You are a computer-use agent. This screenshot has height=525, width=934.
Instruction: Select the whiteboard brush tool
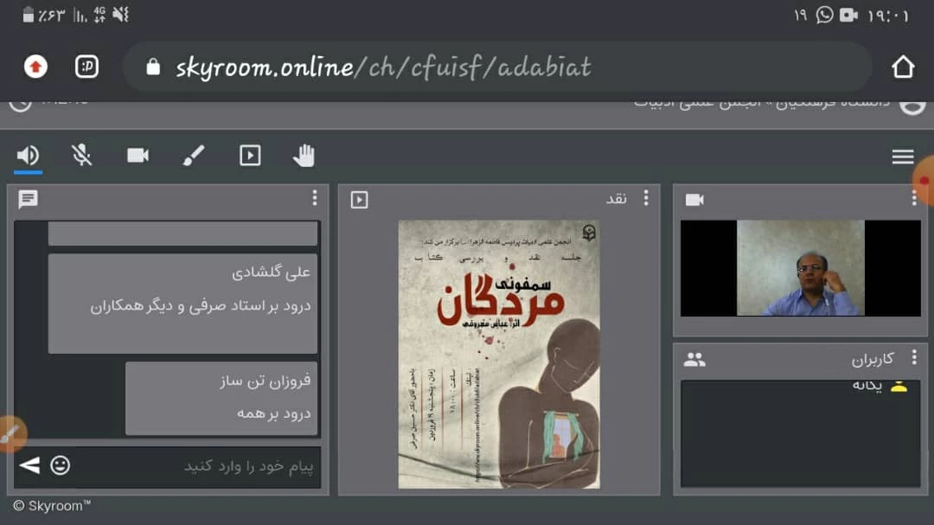tap(194, 156)
